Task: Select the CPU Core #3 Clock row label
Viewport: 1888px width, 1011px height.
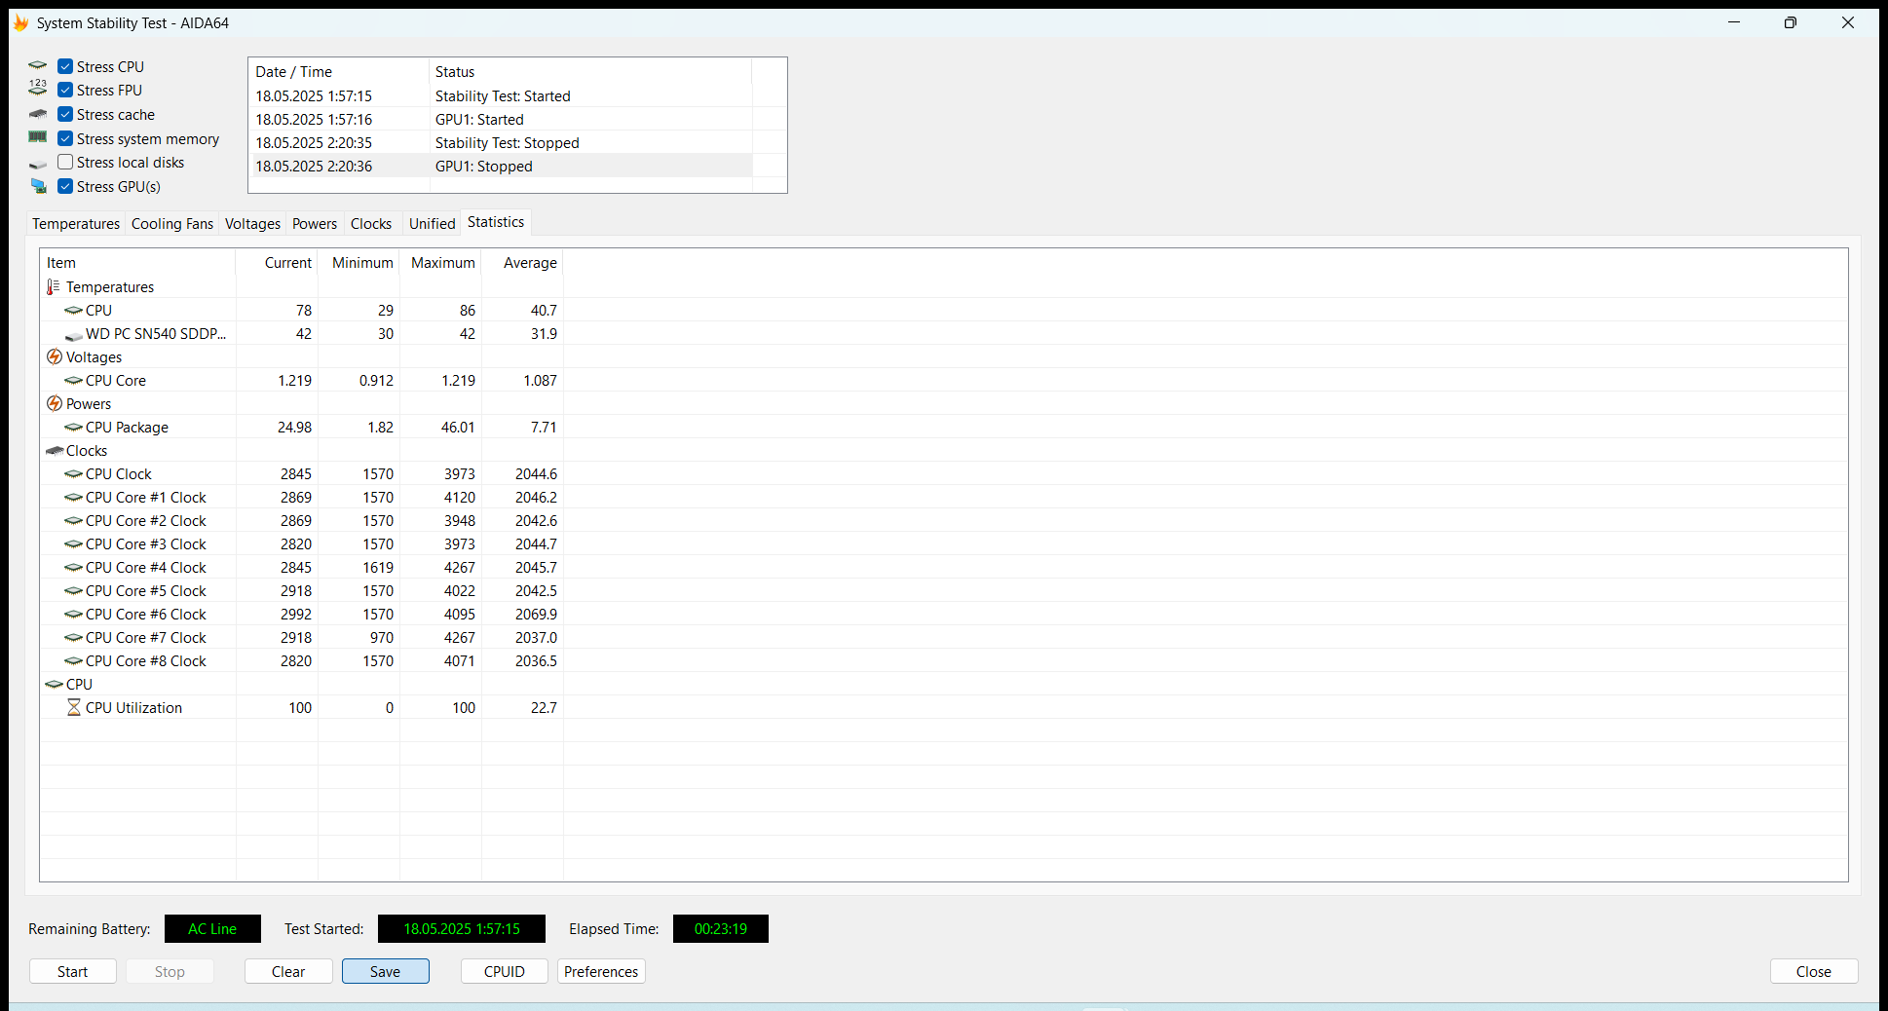Action: pos(146,544)
